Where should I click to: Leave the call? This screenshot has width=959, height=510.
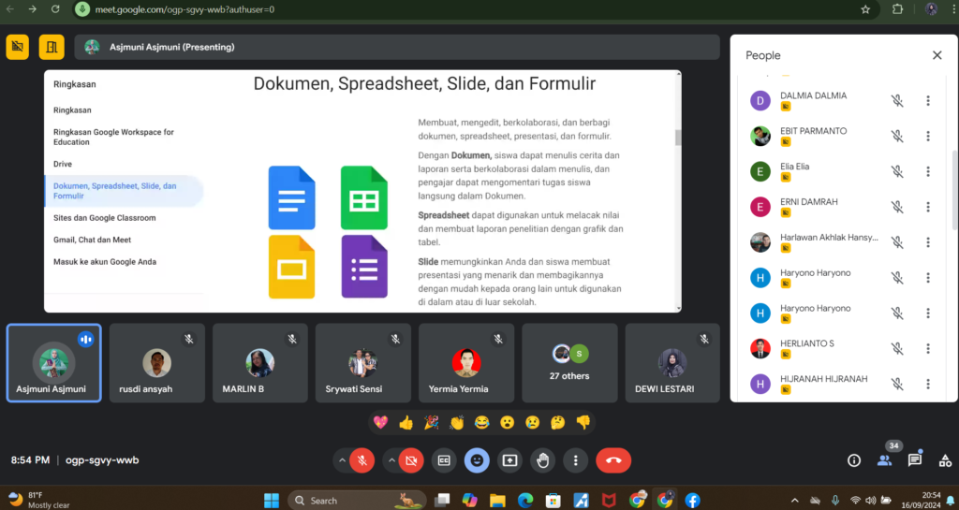[613, 460]
